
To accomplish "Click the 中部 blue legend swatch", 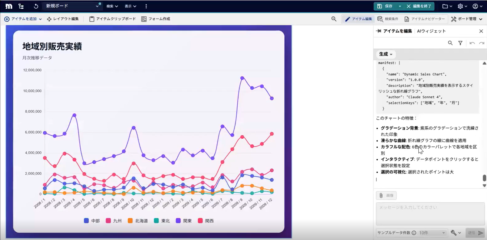I will point(87,221).
